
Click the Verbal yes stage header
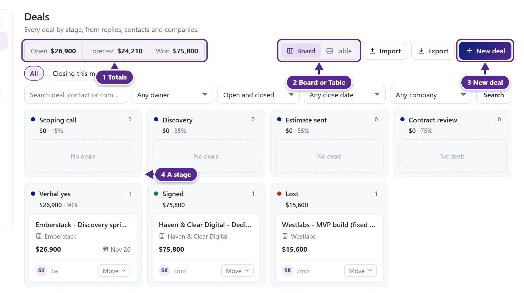[x=55, y=194]
